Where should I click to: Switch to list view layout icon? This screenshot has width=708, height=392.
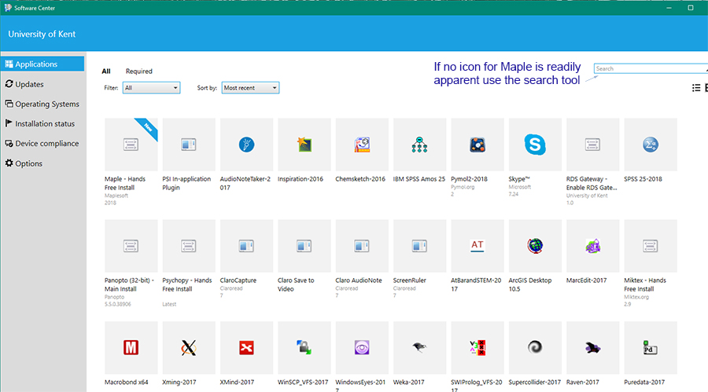[x=695, y=88]
